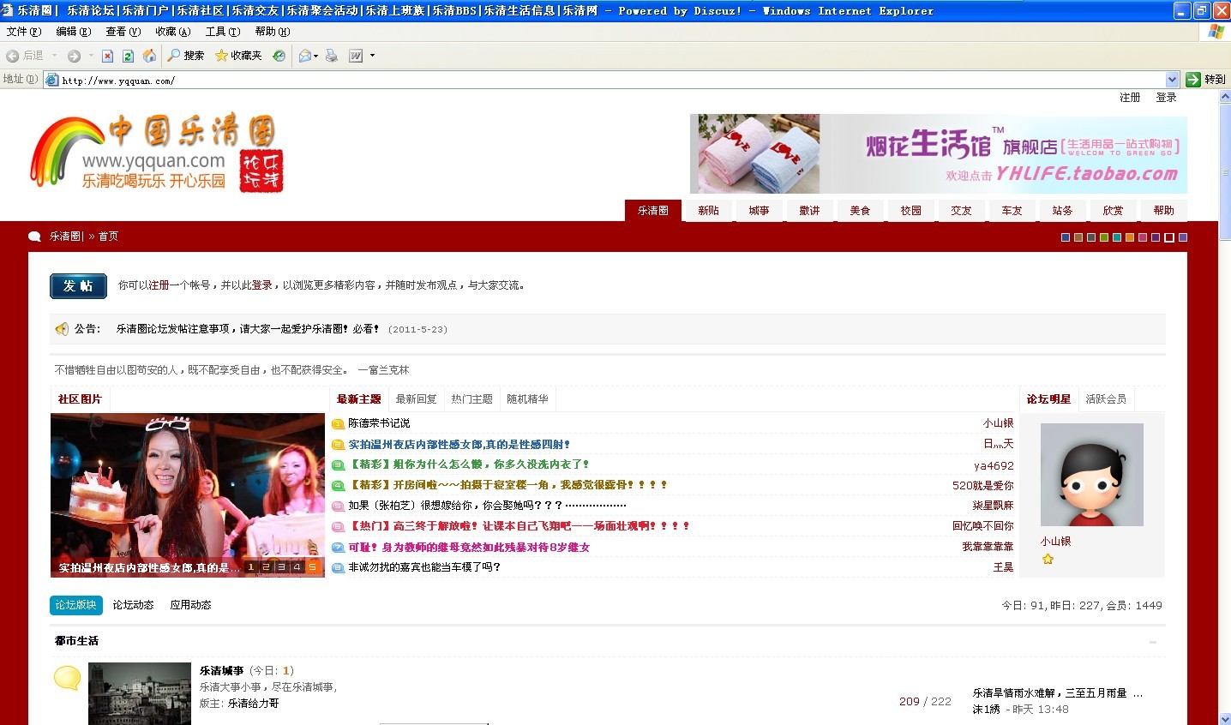Open the 编辑(E) menu

coord(74,32)
